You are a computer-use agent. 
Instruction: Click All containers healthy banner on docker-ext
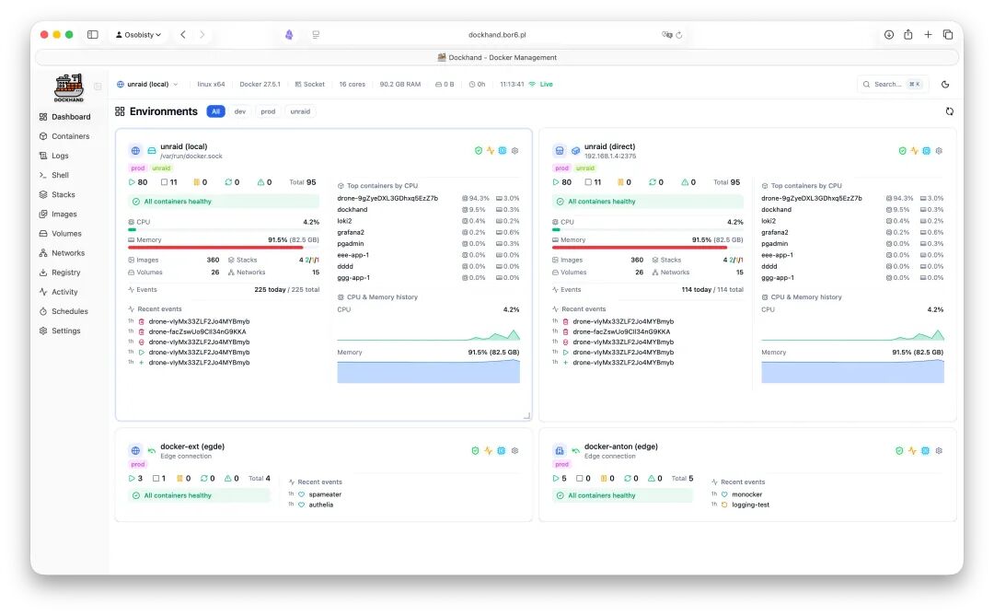200,496
